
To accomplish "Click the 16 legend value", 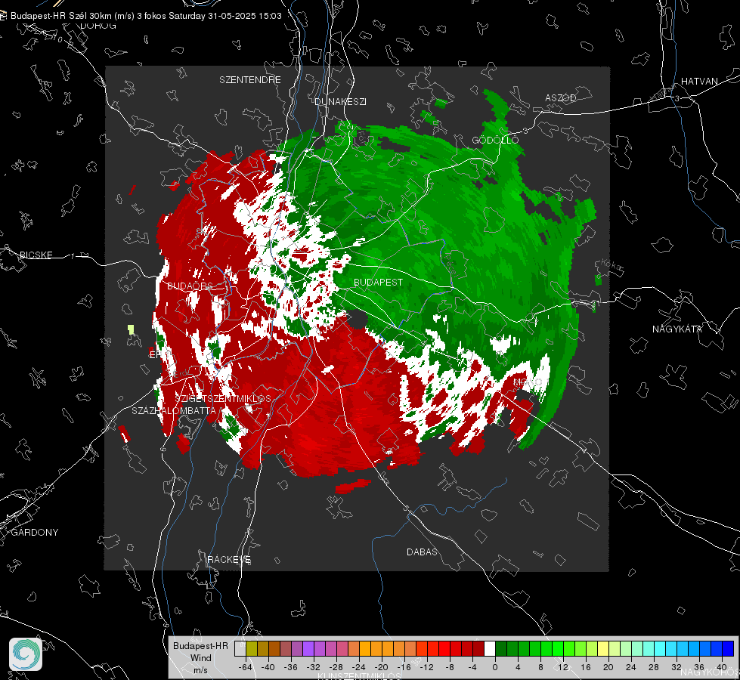I will (x=586, y=667).
